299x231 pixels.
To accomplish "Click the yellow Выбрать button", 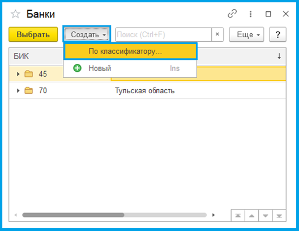I will [33, 34].
